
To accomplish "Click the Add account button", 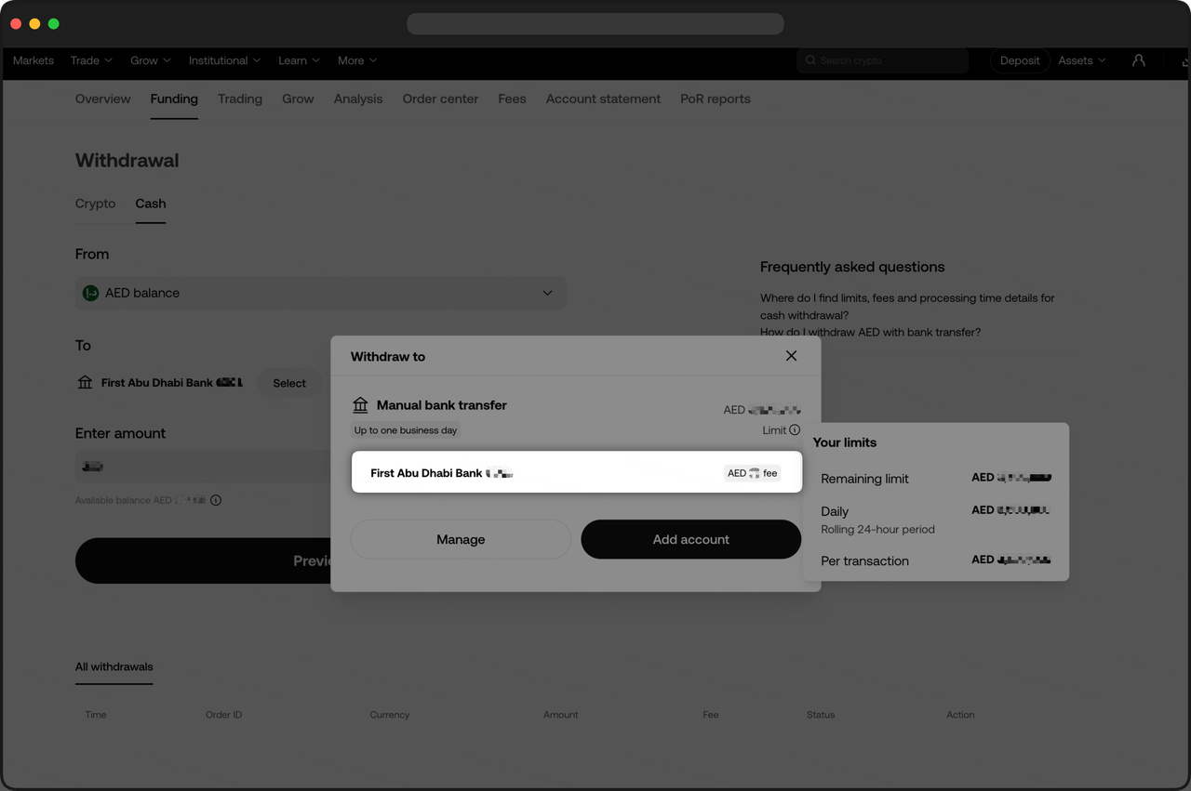I will (691, 539).
